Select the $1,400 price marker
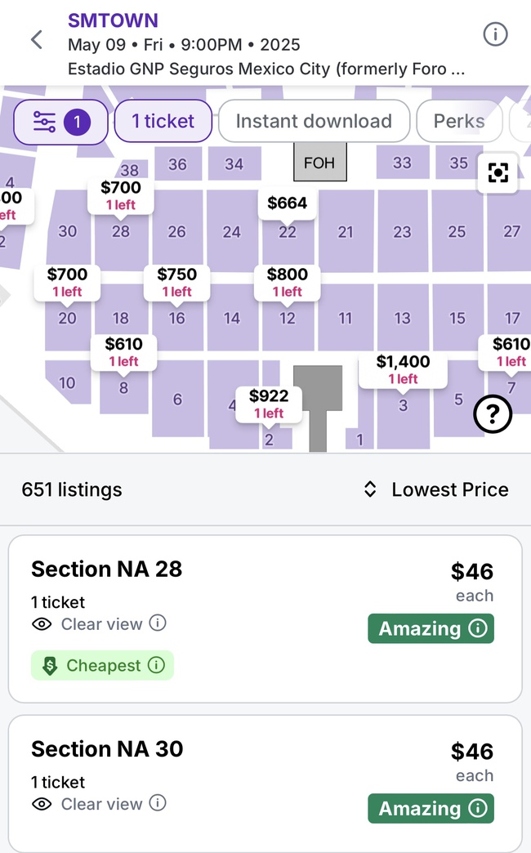This screenshot has height=853, width=531. click(403, 369)
